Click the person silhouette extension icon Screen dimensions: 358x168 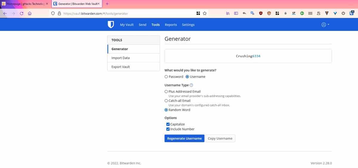pyautogui.click(x=319, y=13)
